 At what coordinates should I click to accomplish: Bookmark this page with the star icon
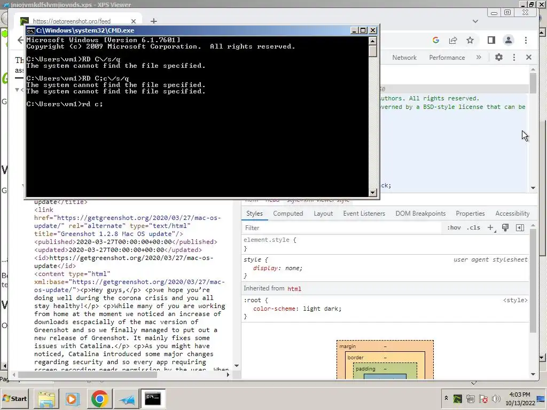[x=470, y=40]
